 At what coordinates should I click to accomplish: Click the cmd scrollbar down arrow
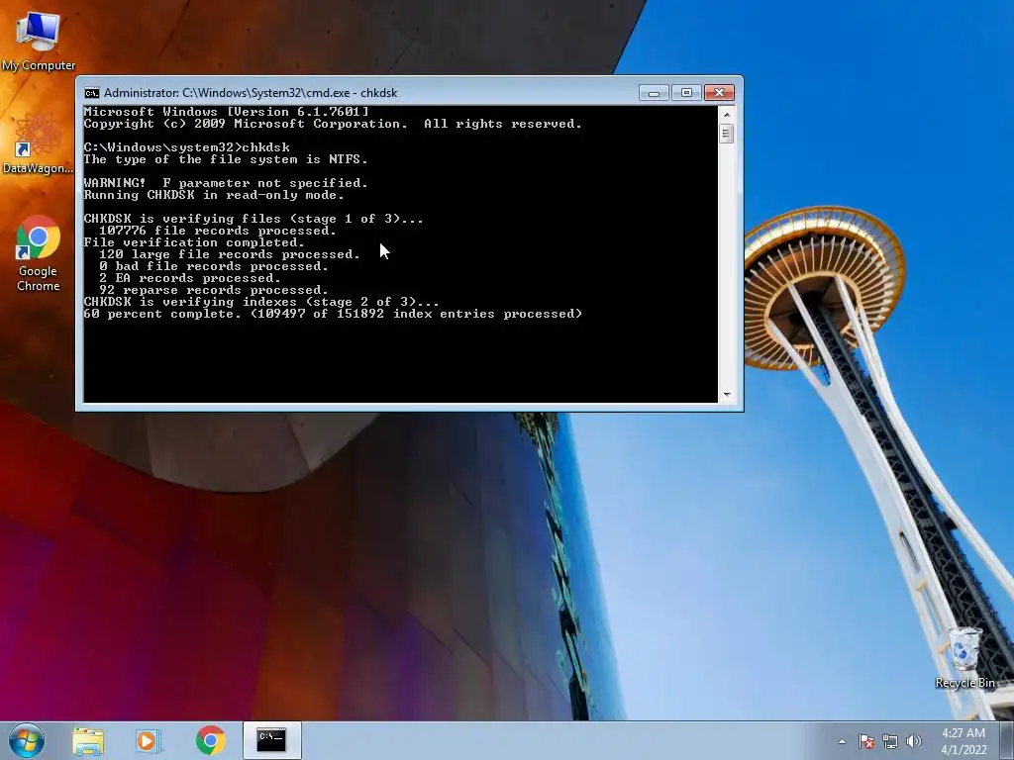click(x=727, y=394)
